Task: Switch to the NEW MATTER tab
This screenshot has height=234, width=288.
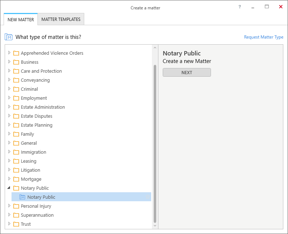Action: [21, 19]
